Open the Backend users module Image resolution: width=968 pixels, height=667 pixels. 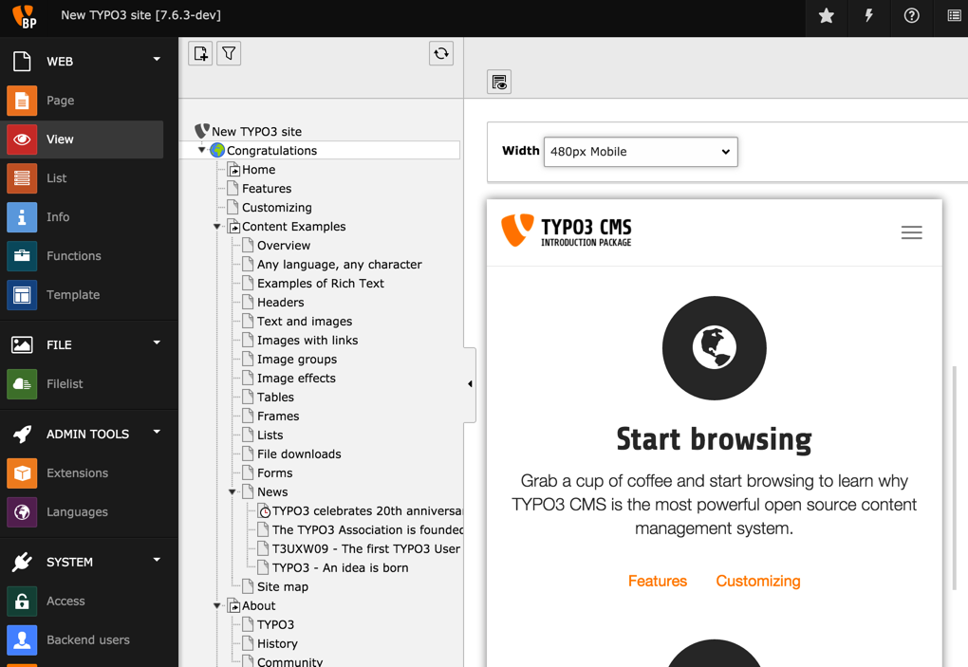coord(83,639)
